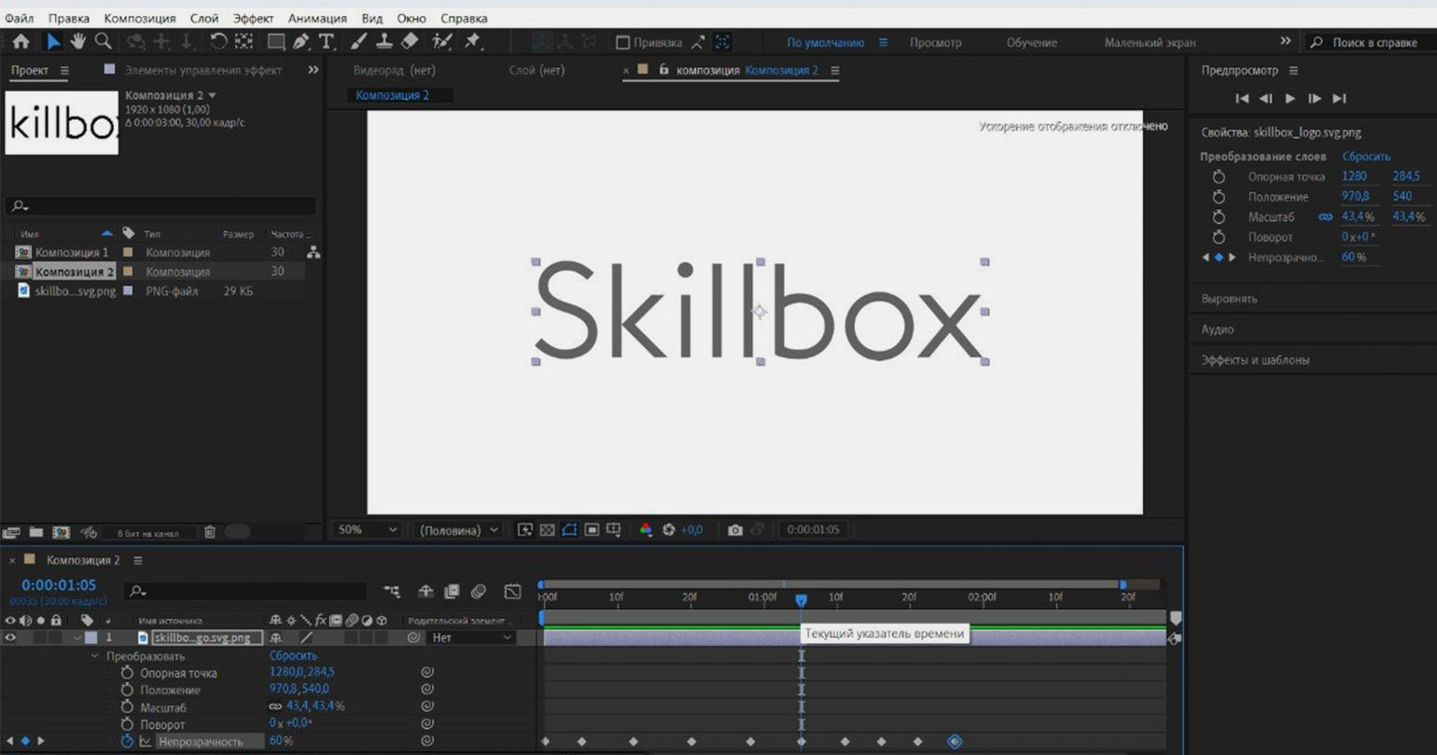Toggle Frame Blending for the timeline
1437x755 pixels.
coord(453,591)
